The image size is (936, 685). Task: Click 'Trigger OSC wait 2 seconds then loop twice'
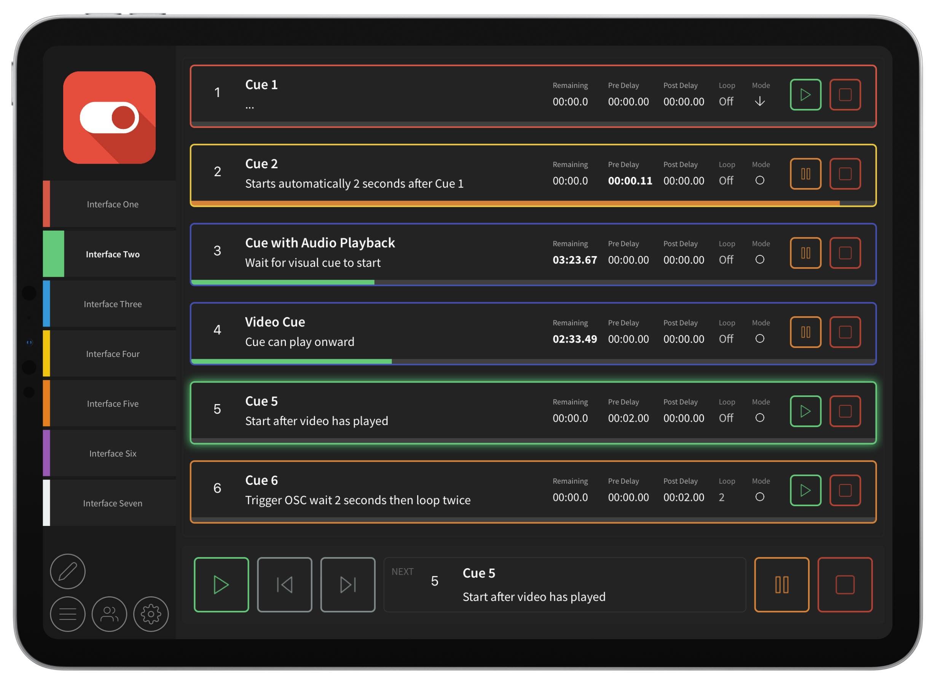[x=358, y=500]
